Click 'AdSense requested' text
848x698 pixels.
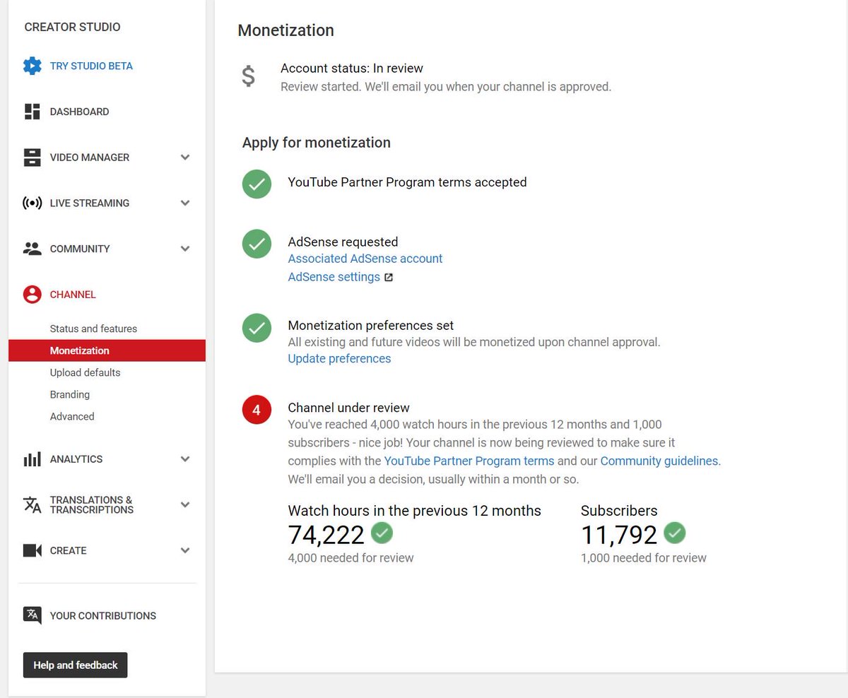343,242
